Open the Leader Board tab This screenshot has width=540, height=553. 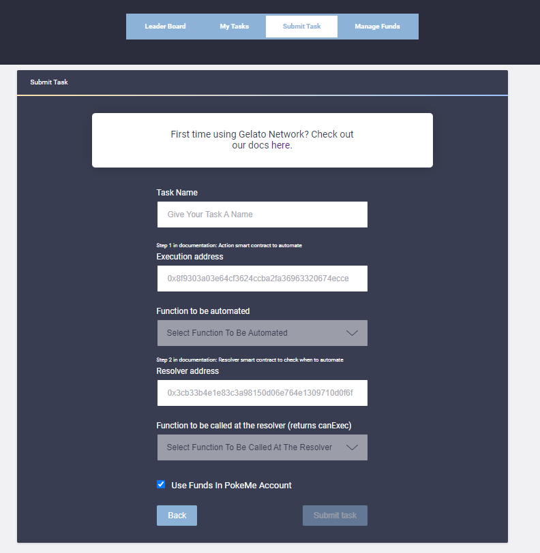coord(165,27)
